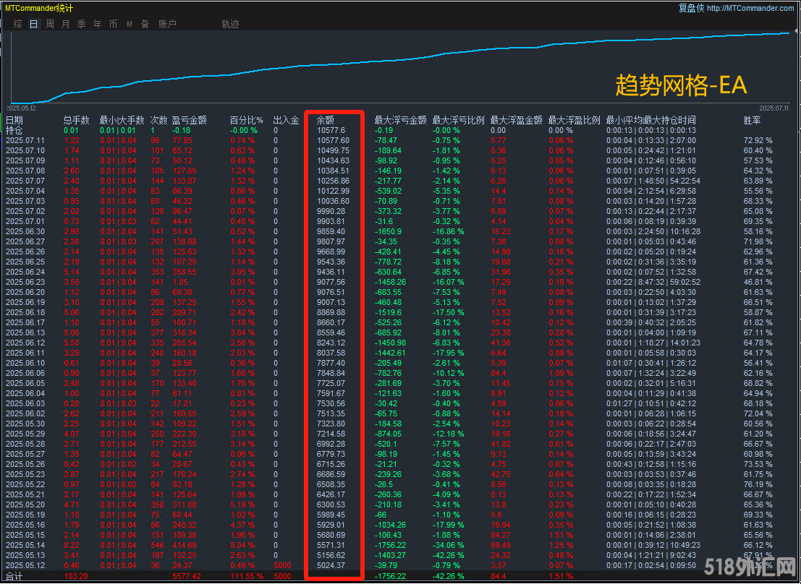This screenshot has height=584, width=801.
Task: Click the 最大浮亏金额 column header
Action: [x=401, y=120]
